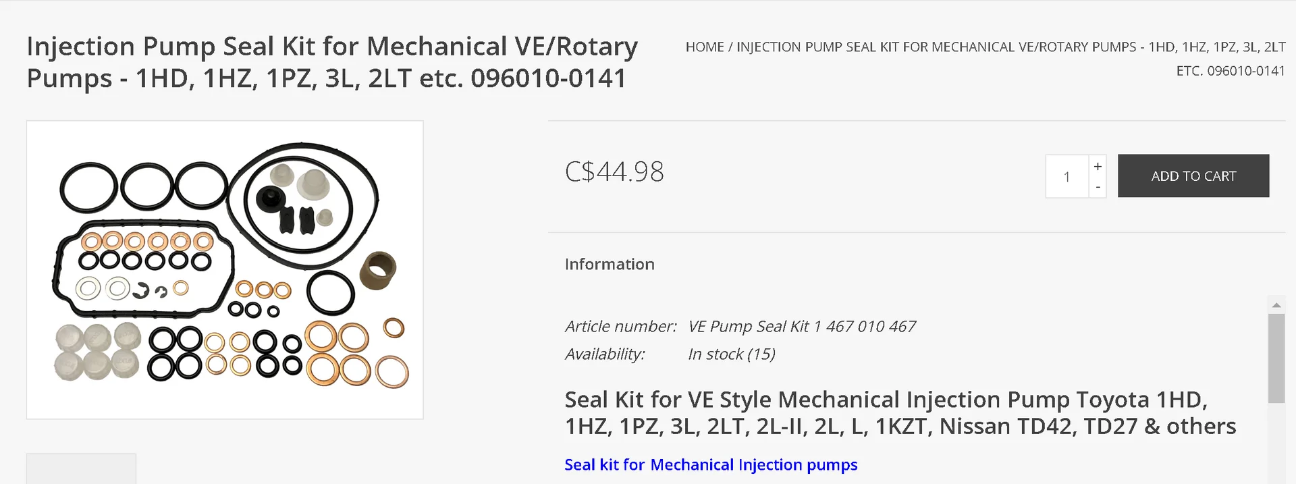Click the description scrollbar up arrow

coord(1276,305)
